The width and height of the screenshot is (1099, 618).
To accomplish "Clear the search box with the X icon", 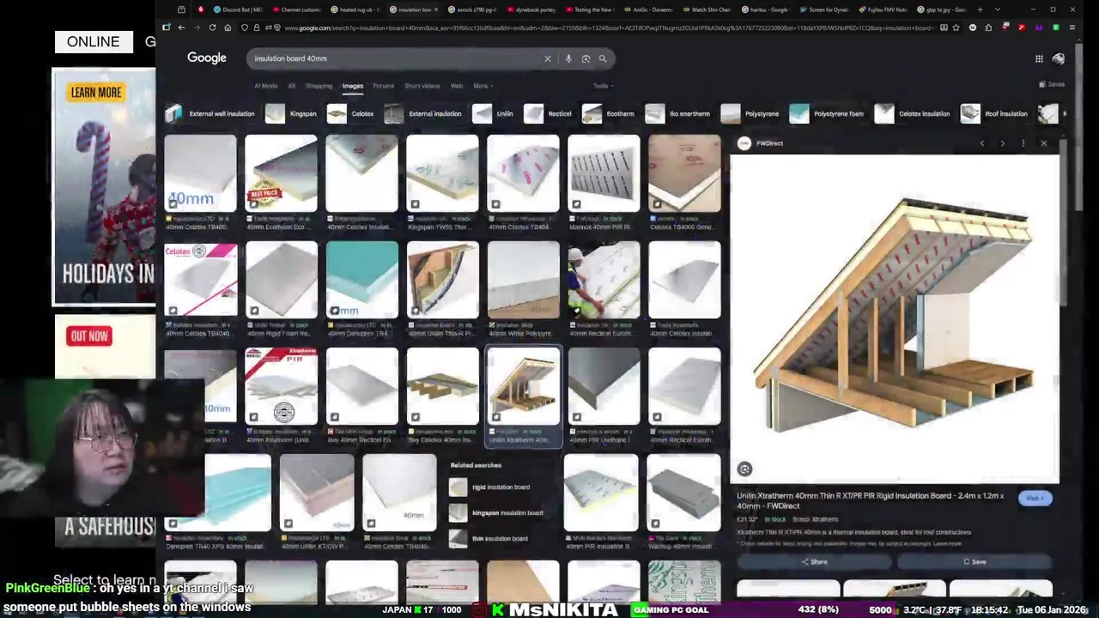I will [547, 58].
